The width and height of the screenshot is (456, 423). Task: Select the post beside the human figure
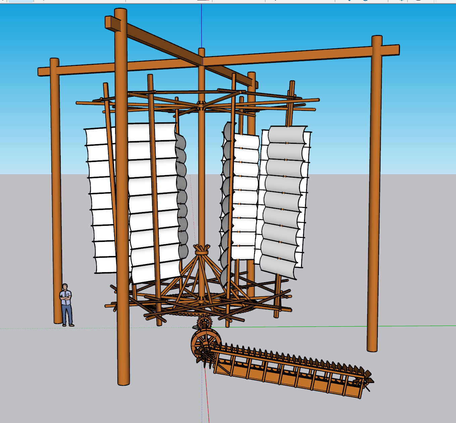tap(56, 192)
